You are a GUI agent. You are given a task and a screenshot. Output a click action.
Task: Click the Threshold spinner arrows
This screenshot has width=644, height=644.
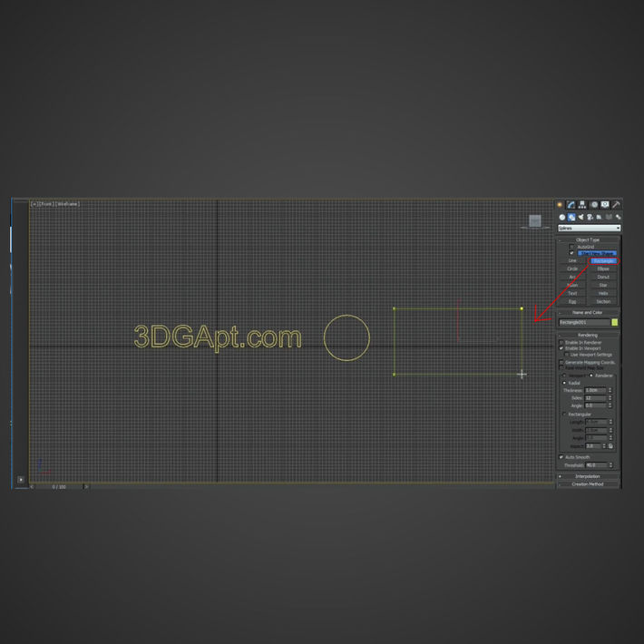[x=610, y=465]
